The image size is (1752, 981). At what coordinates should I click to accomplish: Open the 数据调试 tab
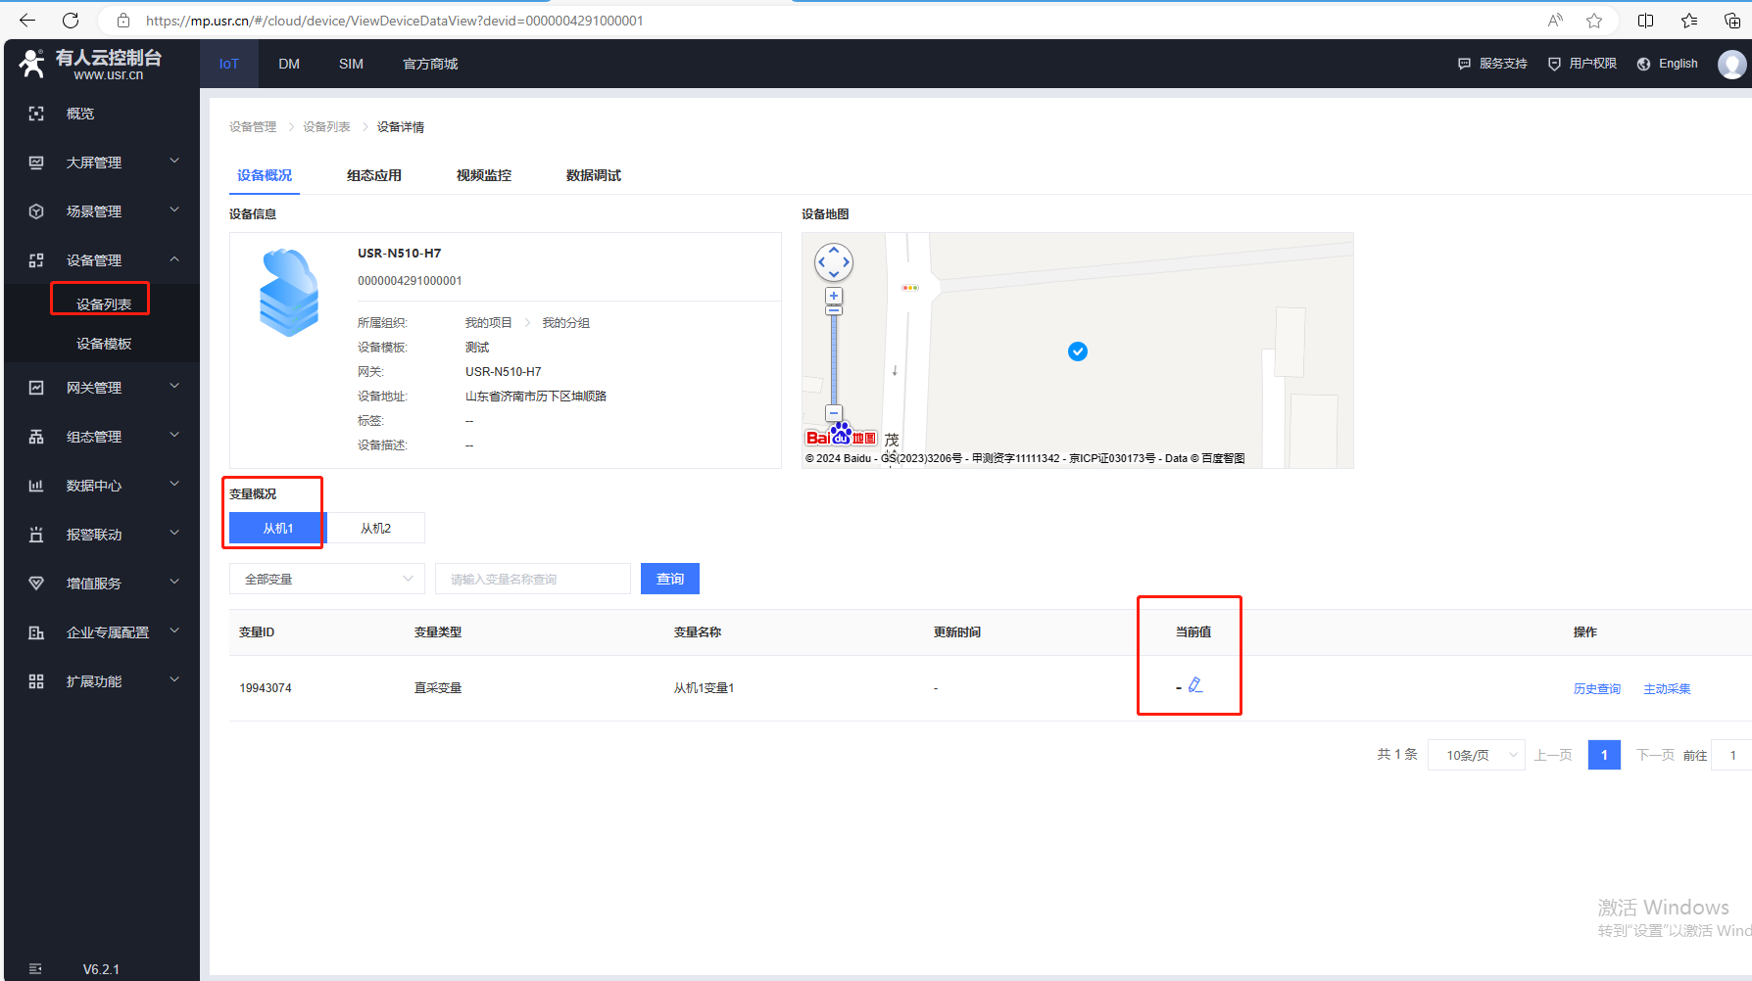coord(594,175)
